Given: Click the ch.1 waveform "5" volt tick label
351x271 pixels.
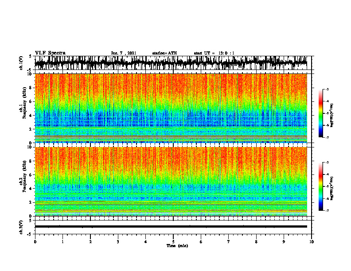Looking at the screenshot, I should [31, 57].
